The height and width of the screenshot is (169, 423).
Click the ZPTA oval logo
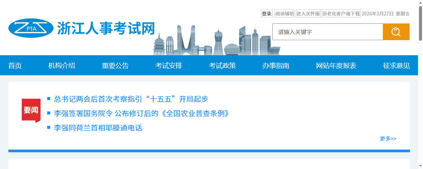pyautogui.click(x=31, y=28)
